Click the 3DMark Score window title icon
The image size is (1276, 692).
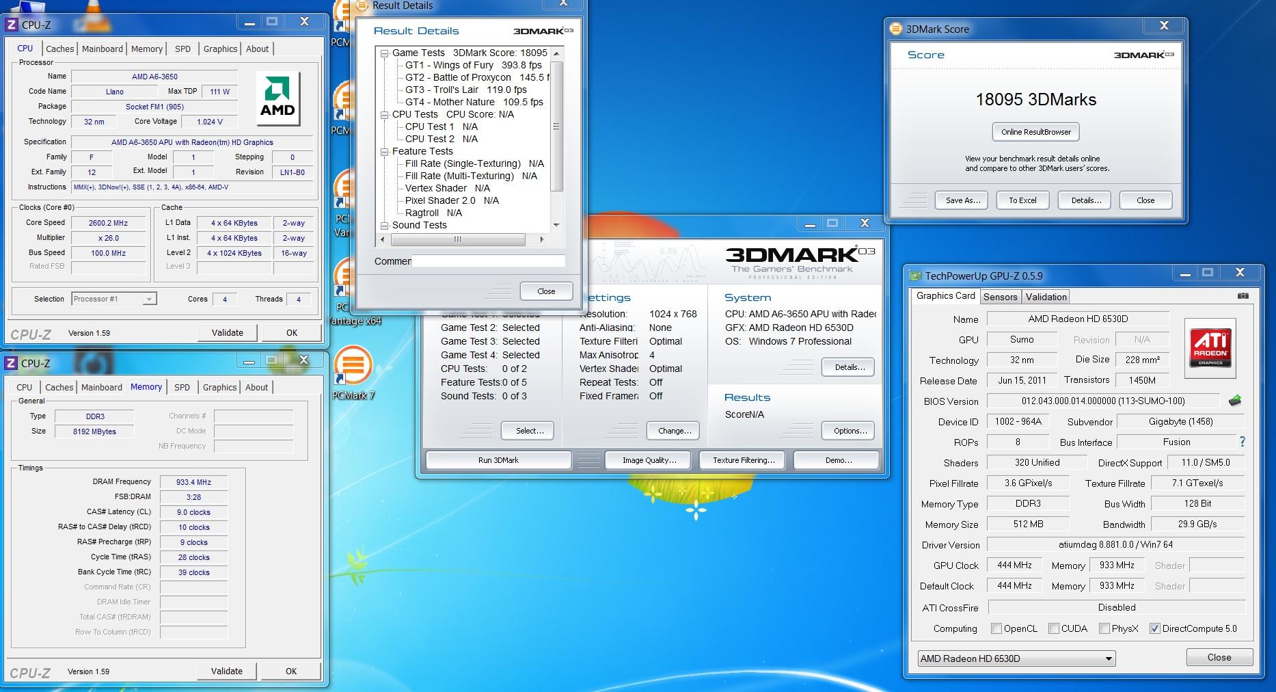point(896,29)
